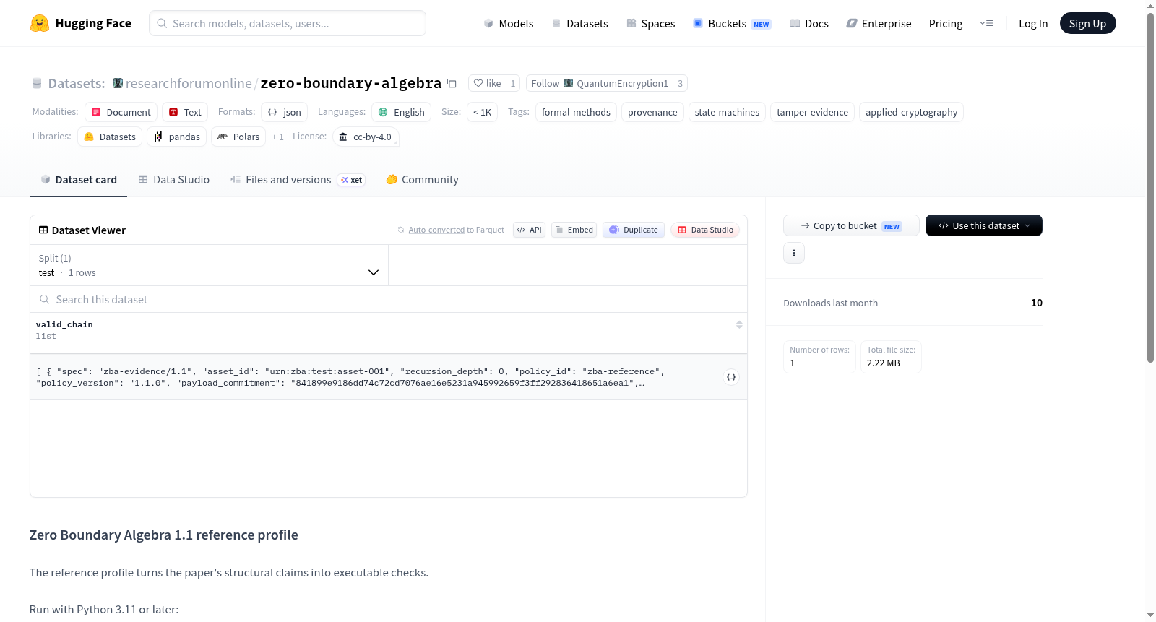The image size is (1156, 622).
Task: Go to Models in the top navigation
Action: click(x=509, y=23)
